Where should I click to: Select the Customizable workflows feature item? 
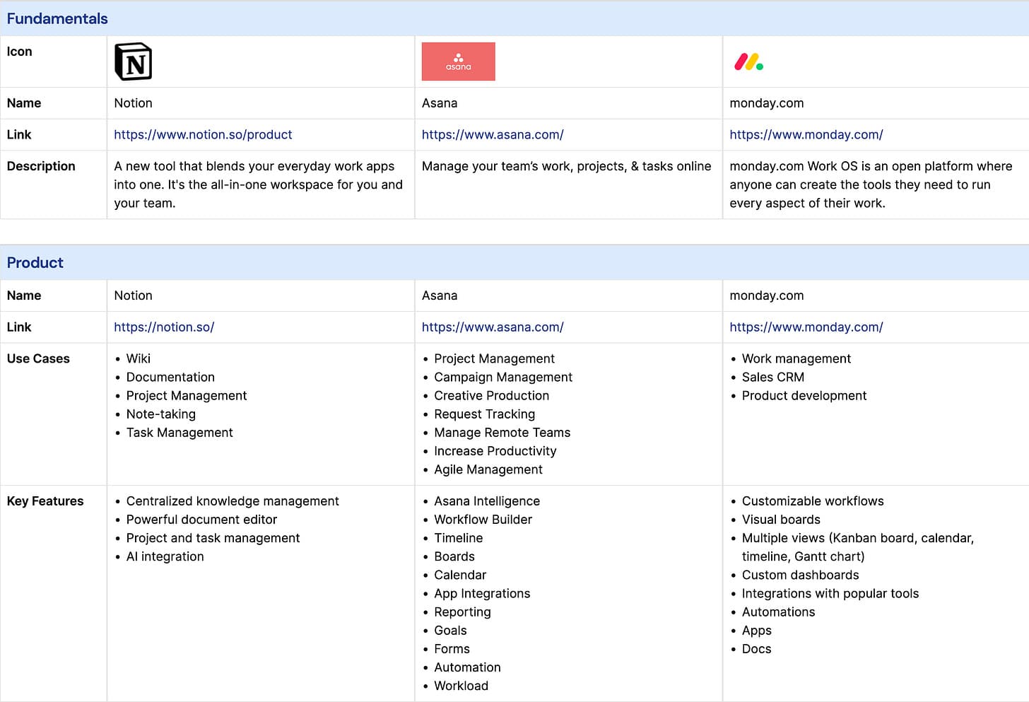click(812, 501)
